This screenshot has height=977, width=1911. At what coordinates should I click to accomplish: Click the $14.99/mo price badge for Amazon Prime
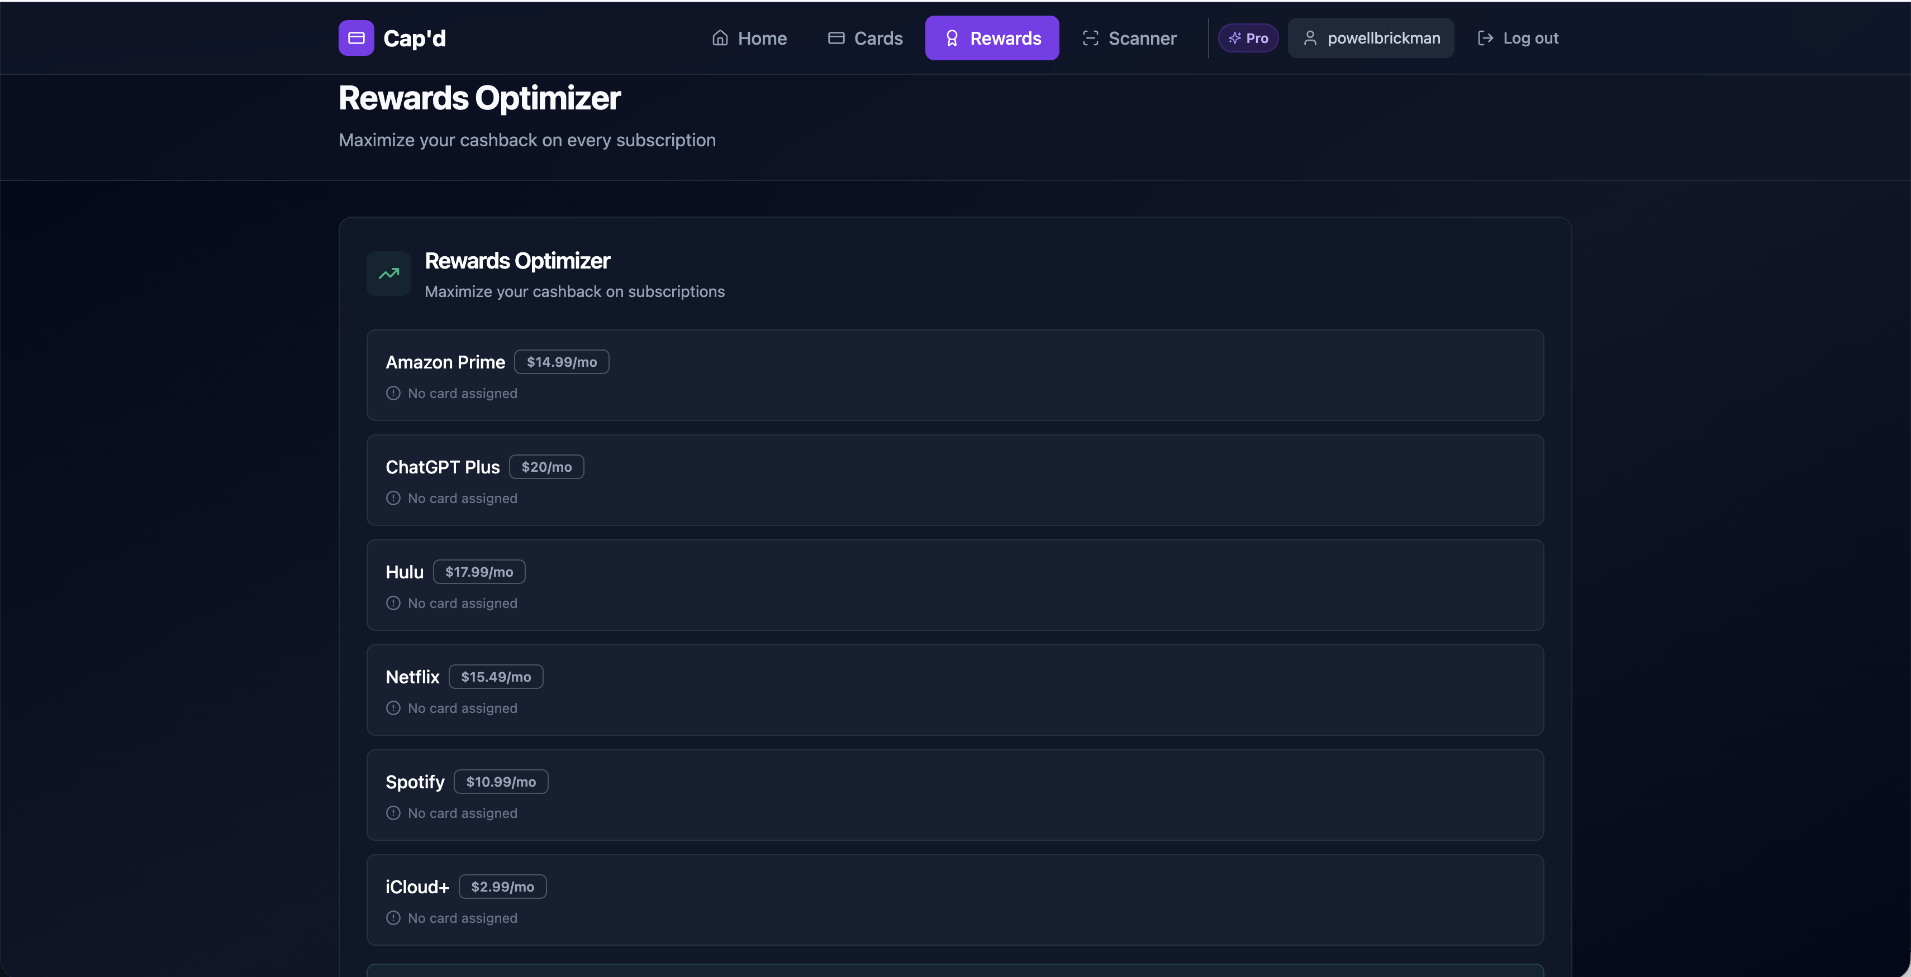point(561,362)
